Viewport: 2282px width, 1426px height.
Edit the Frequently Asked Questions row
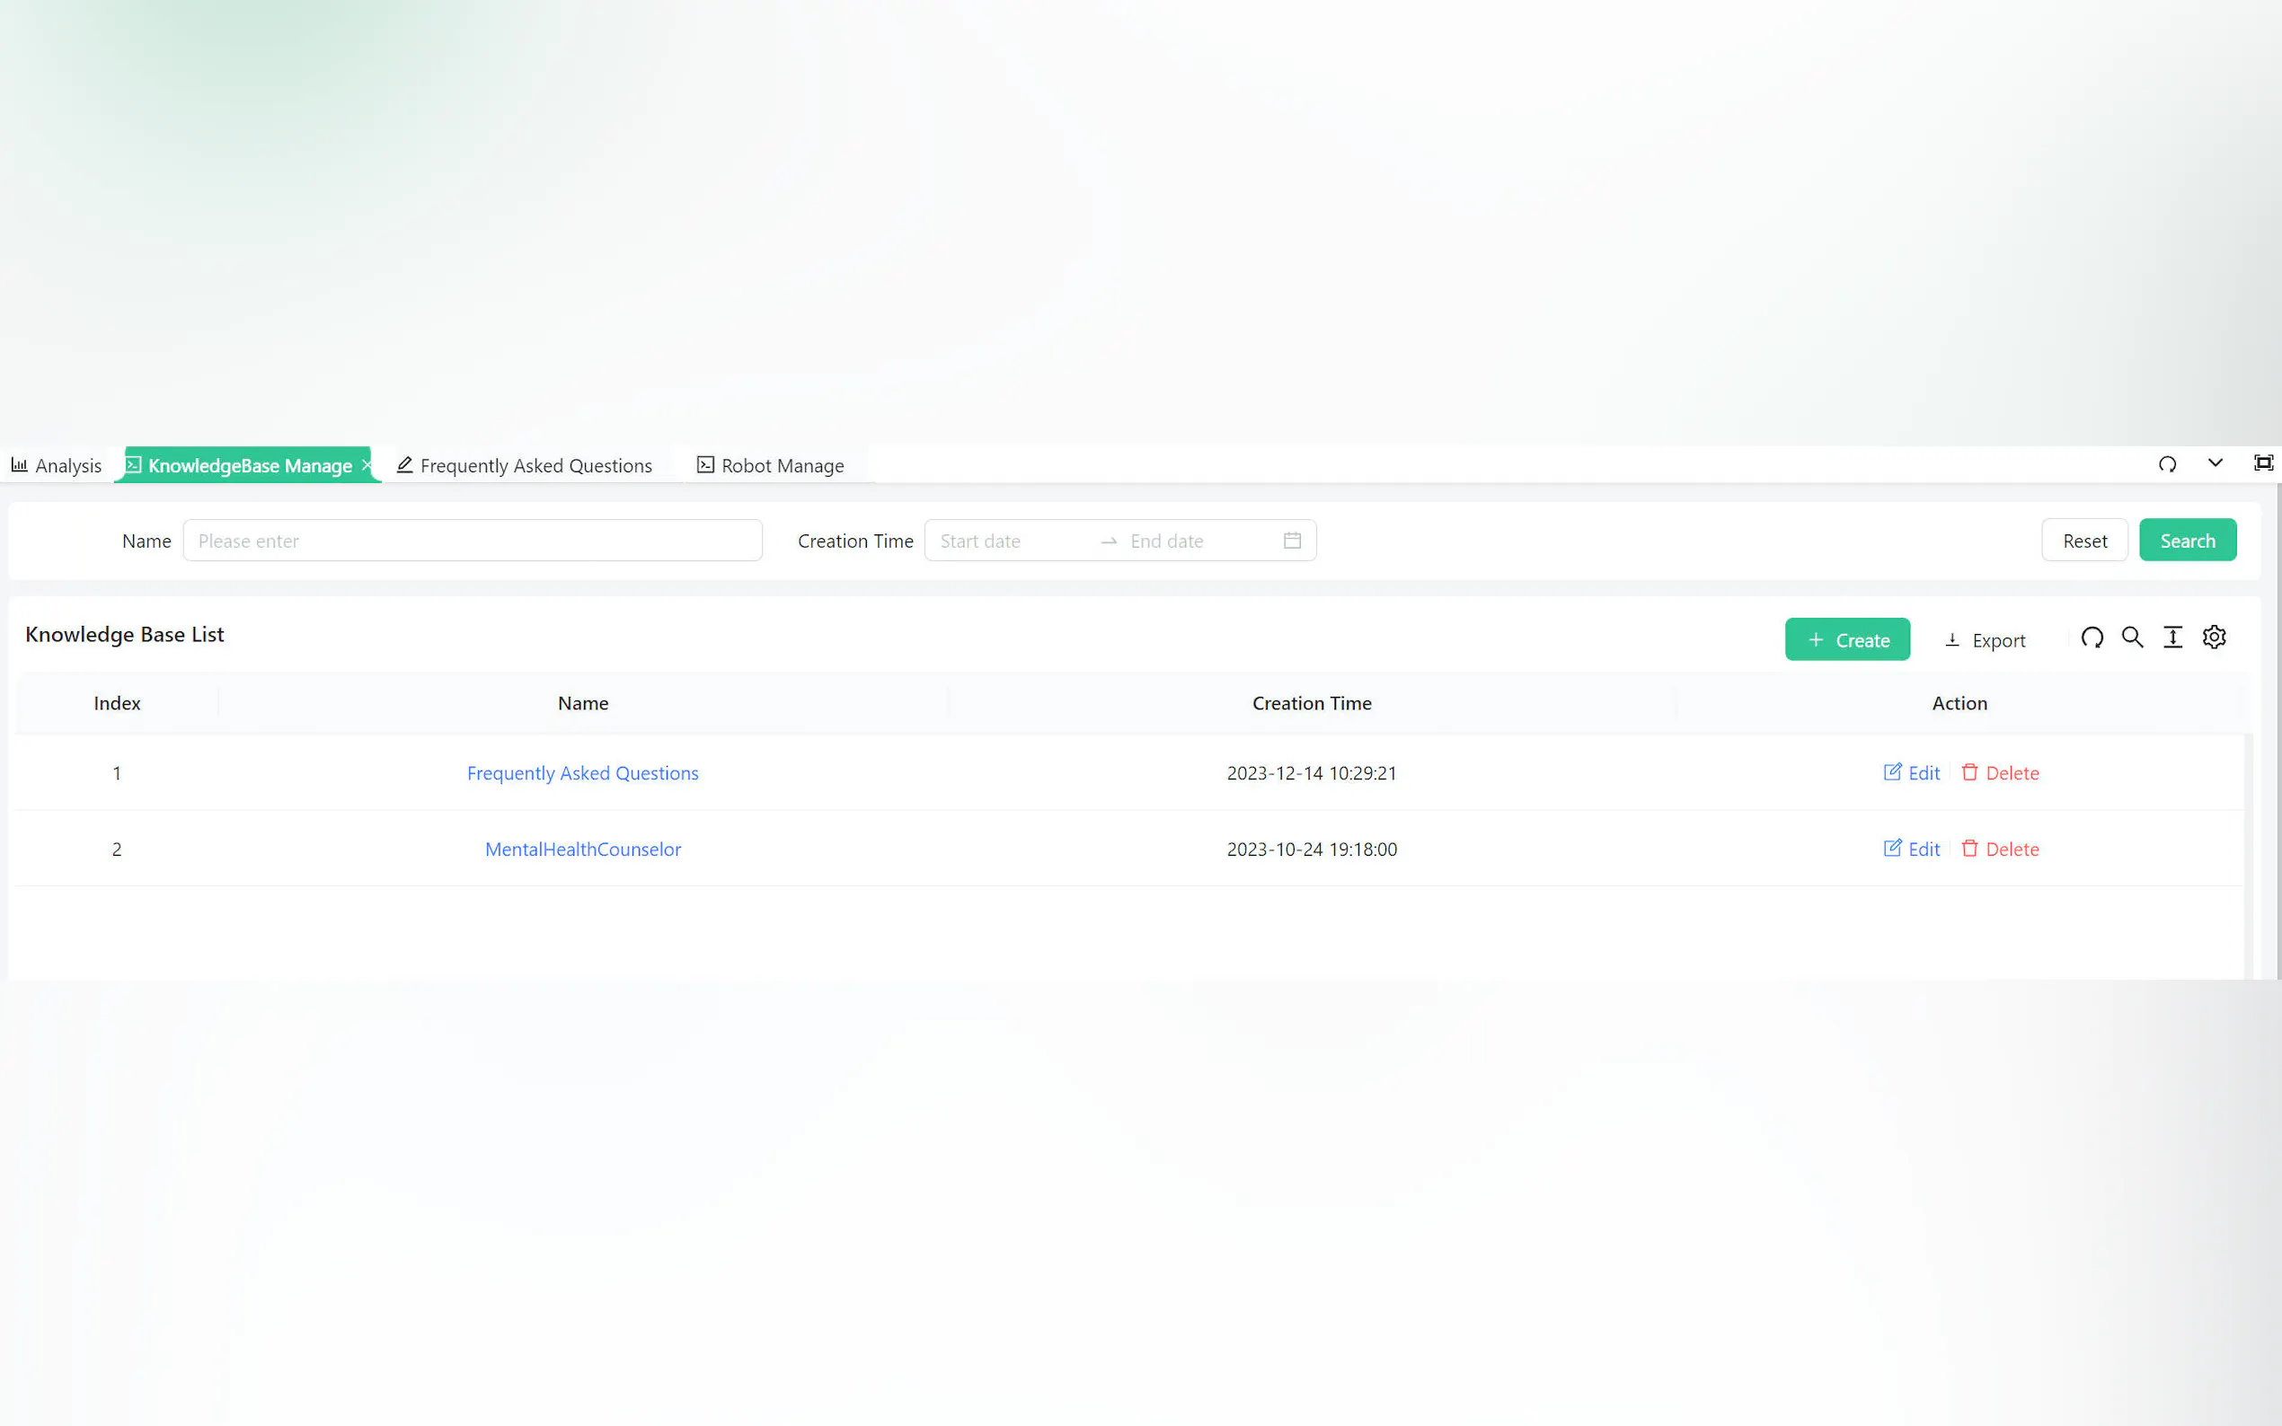point(1911,773)
